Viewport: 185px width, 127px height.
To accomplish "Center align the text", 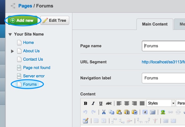I will pyautogui.click(x=126, y=103).
